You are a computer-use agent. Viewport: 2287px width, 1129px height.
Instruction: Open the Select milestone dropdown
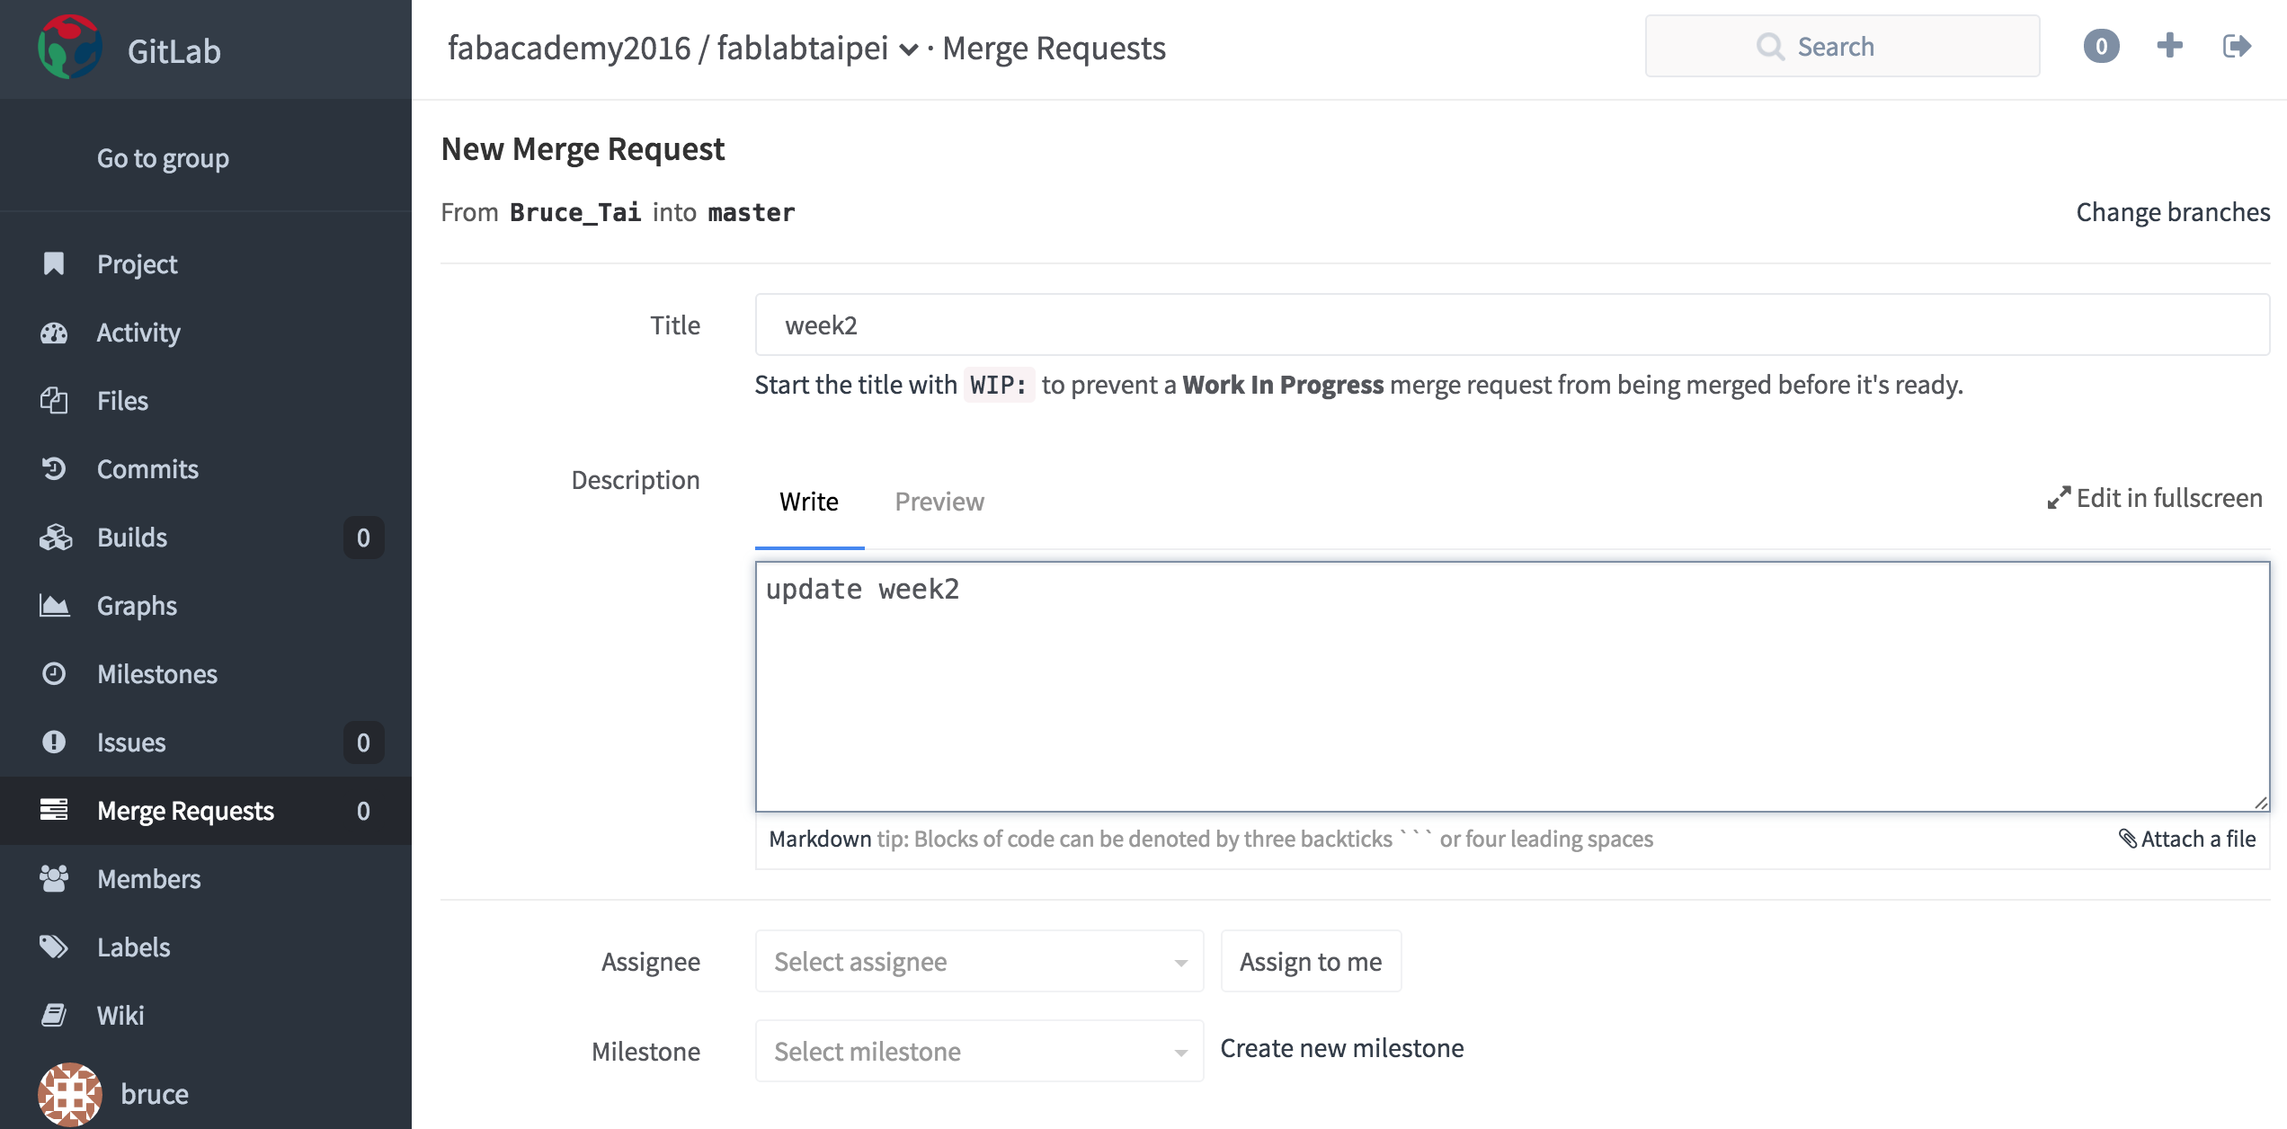pos(979,1052)
